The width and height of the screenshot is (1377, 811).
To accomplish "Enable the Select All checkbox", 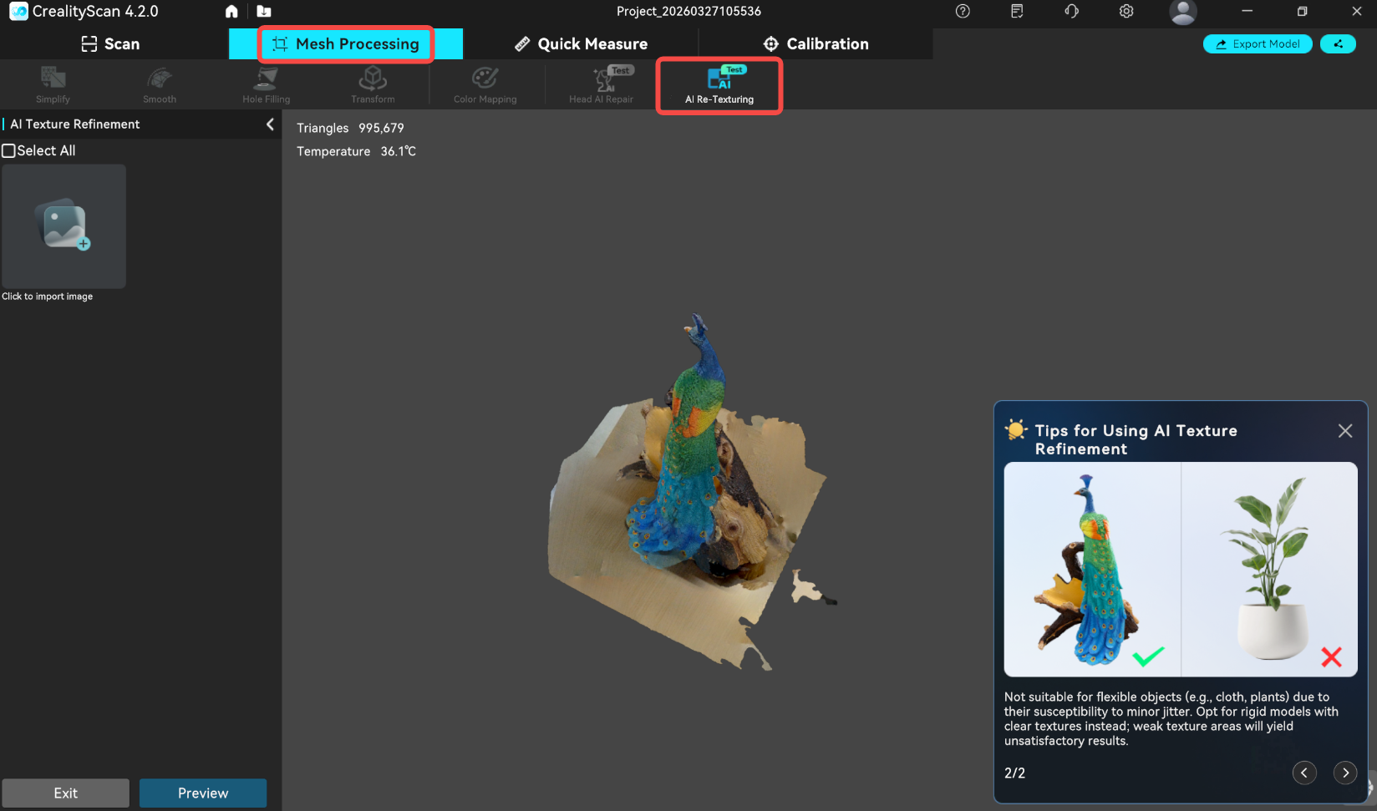I will point(9,151).
